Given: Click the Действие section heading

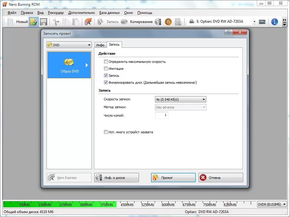Looking at the screenshot, I should coord(107,53).
